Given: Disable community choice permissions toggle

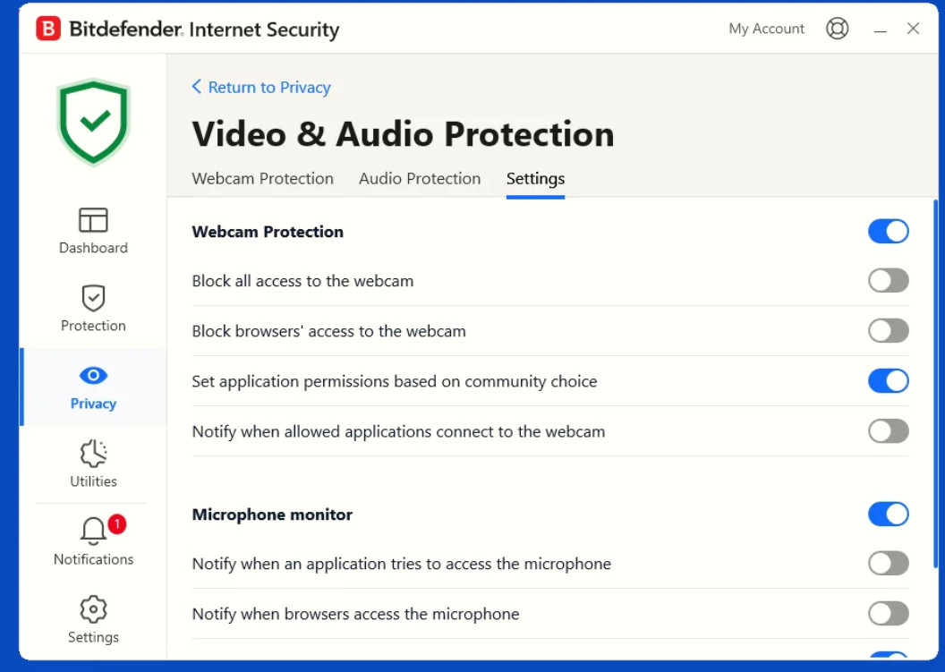Looking at the screenshot, I should click(x=889, y=381).
